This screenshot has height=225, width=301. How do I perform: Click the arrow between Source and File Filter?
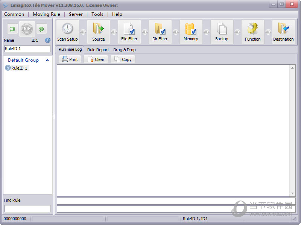pyautogui.click(x=114, y=32)
